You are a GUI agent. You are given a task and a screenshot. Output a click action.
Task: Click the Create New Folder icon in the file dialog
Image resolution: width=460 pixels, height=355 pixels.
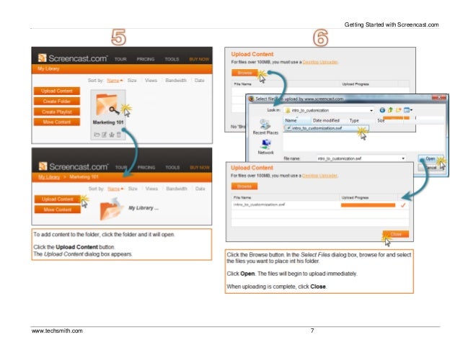tap(399, 110)
